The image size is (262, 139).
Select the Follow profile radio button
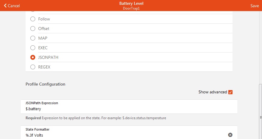tap(33, 19)
